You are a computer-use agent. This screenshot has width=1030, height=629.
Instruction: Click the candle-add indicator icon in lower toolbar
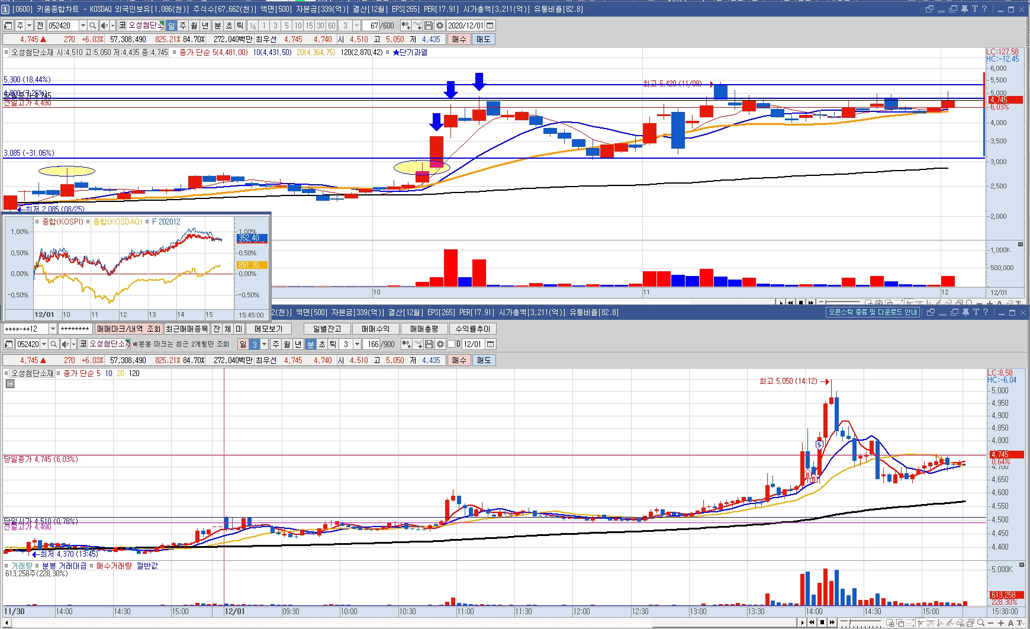(x=405, y=344)
